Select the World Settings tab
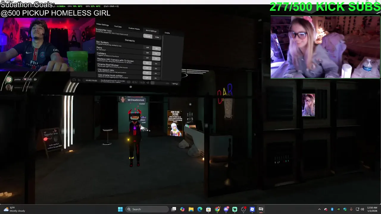The height and width of the screenshot is (214, 381). point(151,31)
